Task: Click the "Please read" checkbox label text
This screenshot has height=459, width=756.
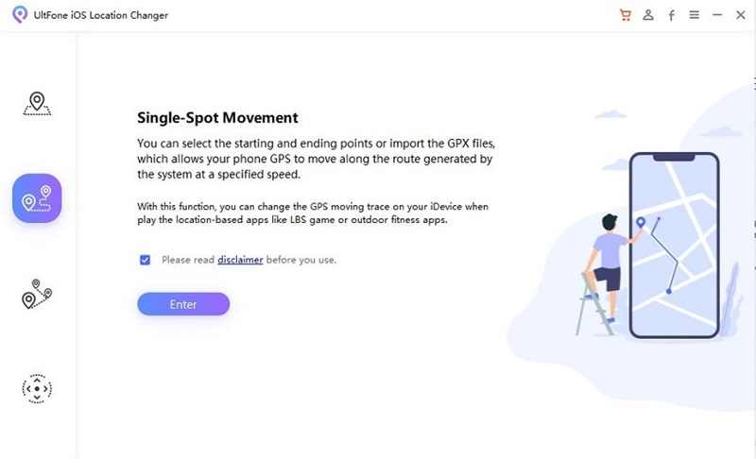Action: point(188,260)
